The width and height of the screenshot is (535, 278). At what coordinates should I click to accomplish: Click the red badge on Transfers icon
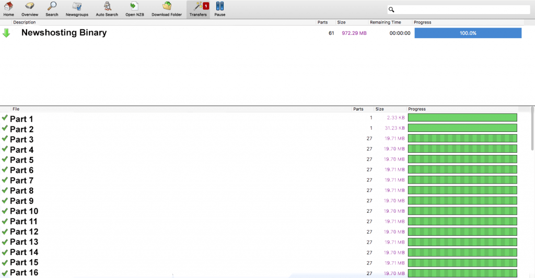coord(206,6)
